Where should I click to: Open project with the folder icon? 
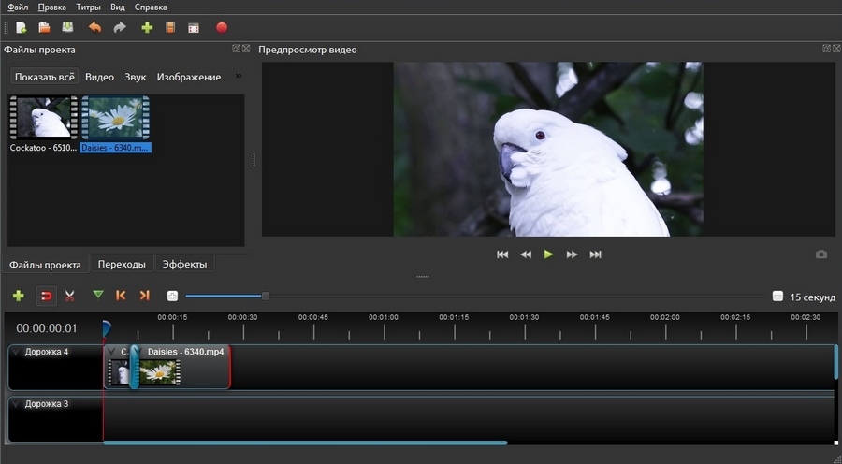44,27
